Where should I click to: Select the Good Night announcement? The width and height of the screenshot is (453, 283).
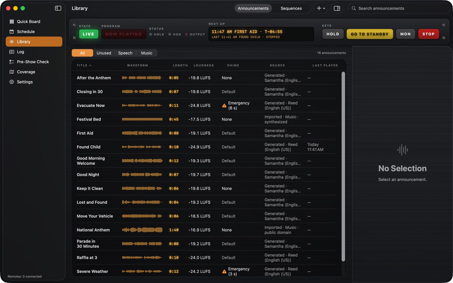pos(206,175)
